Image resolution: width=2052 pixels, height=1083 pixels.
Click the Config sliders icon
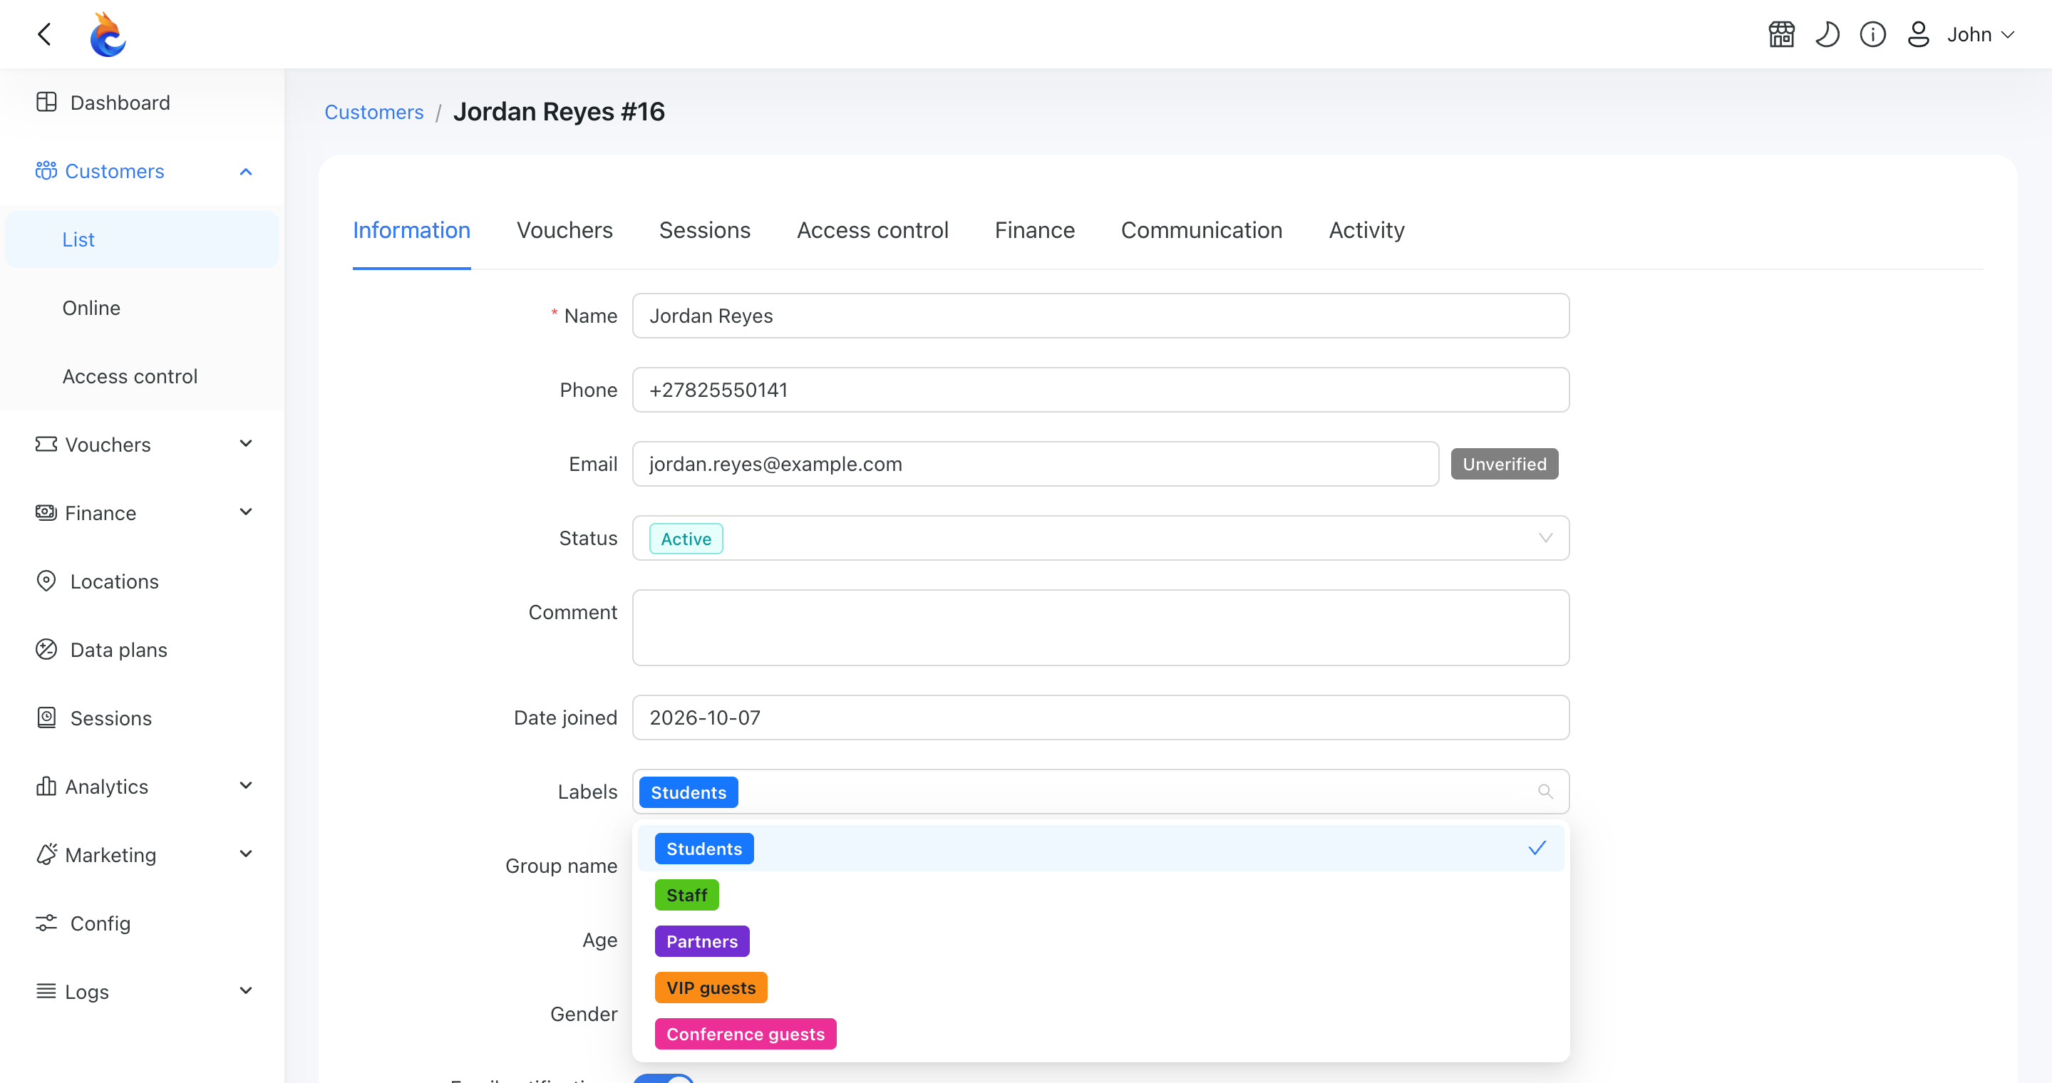coord(46,922)
